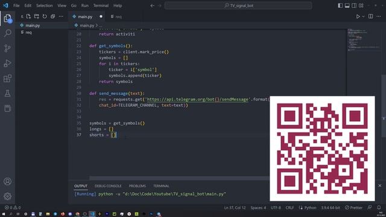Open the View menu
The image size is (386, 217).
tap(62, 5)
